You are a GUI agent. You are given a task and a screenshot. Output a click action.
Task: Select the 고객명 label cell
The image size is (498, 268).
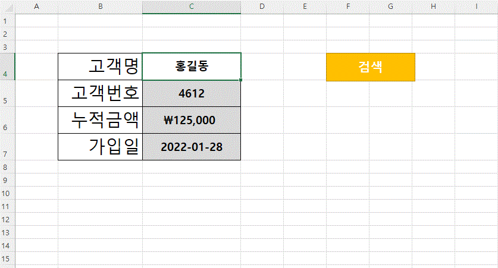100,67
